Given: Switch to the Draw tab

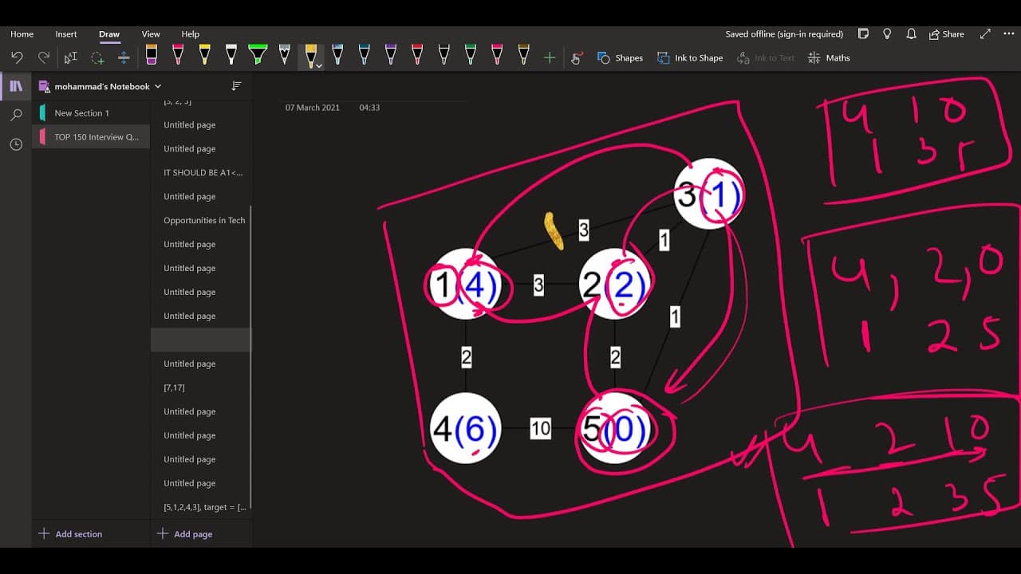Looking at the screenshot, I should (x=109, y=34).
